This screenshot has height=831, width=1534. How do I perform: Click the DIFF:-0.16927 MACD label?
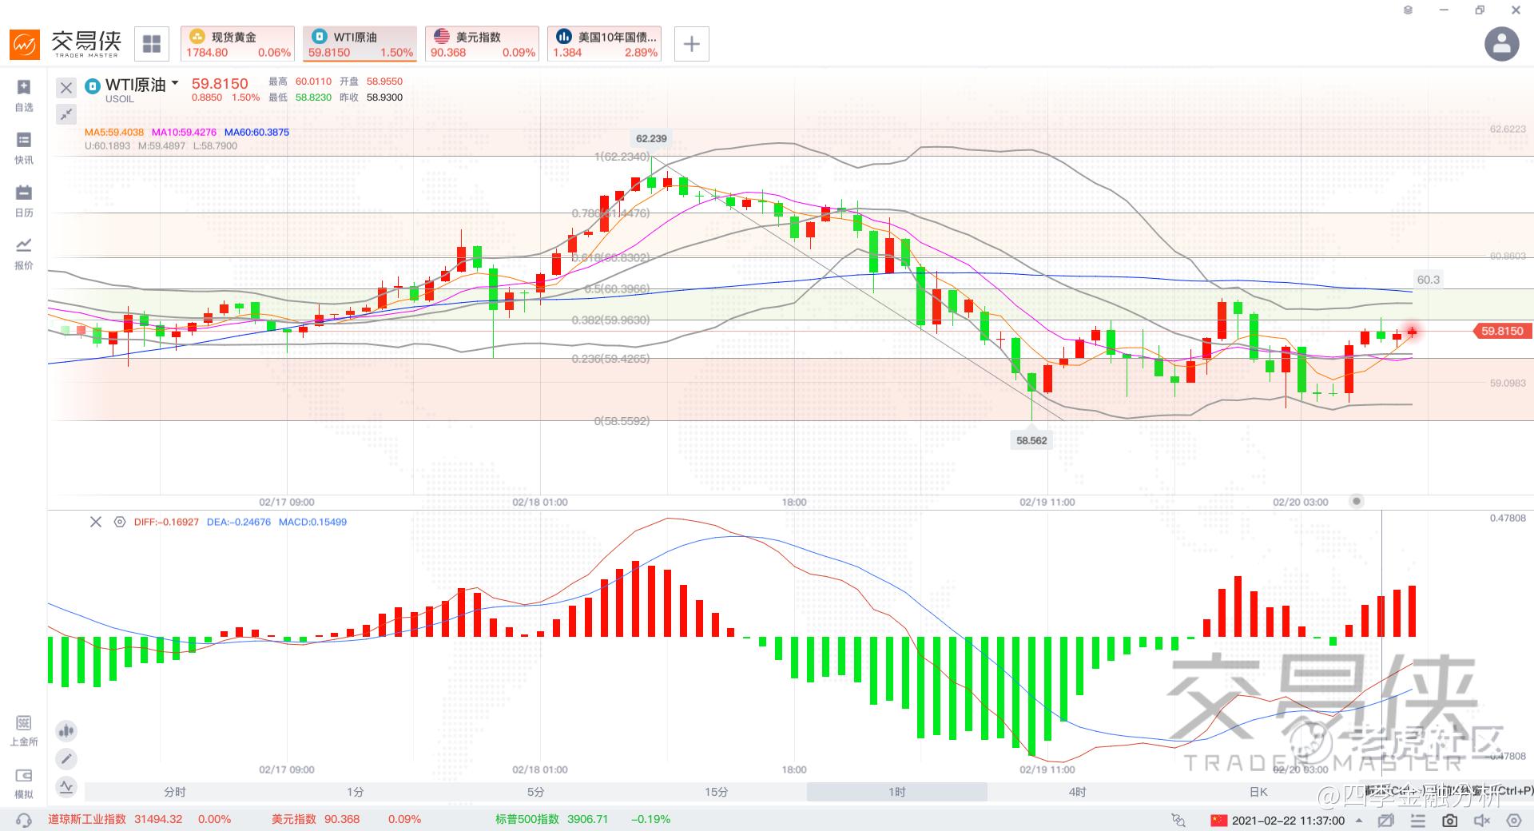point(166,522)
